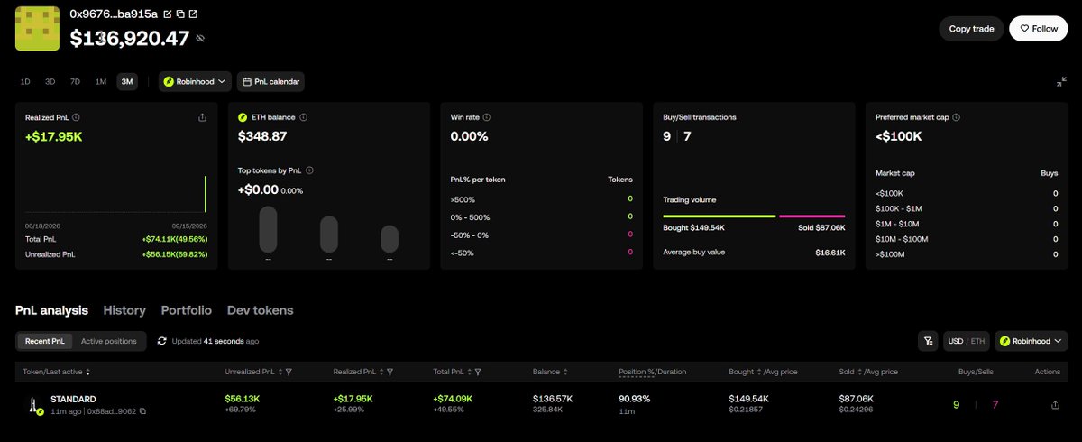
Task: Open the Robinhood dropdown above the table
Action: (1032, 341)
